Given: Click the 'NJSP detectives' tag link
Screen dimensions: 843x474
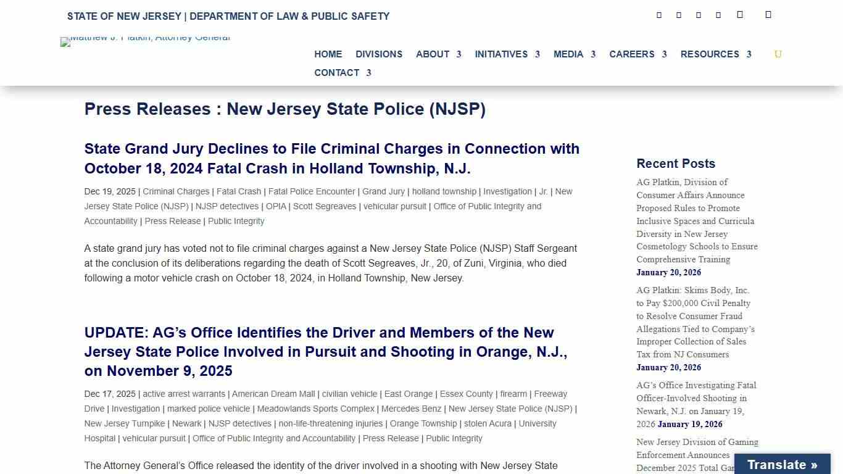Looking at the screenshot, I should point(227,206).
